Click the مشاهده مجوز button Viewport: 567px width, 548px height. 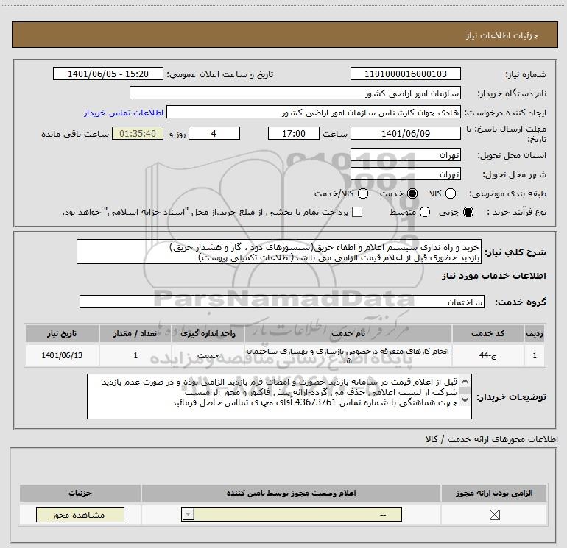click(80, 515)
